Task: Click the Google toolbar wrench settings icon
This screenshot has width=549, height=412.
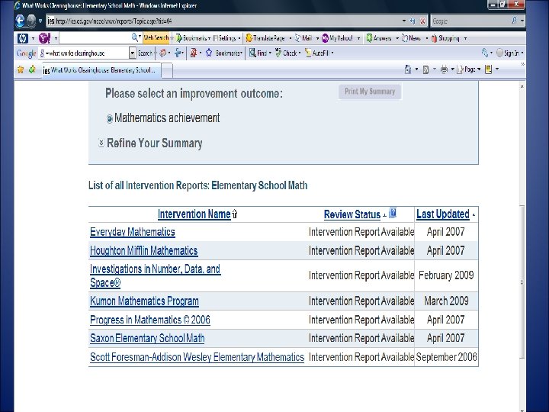Action: point(485,53)
